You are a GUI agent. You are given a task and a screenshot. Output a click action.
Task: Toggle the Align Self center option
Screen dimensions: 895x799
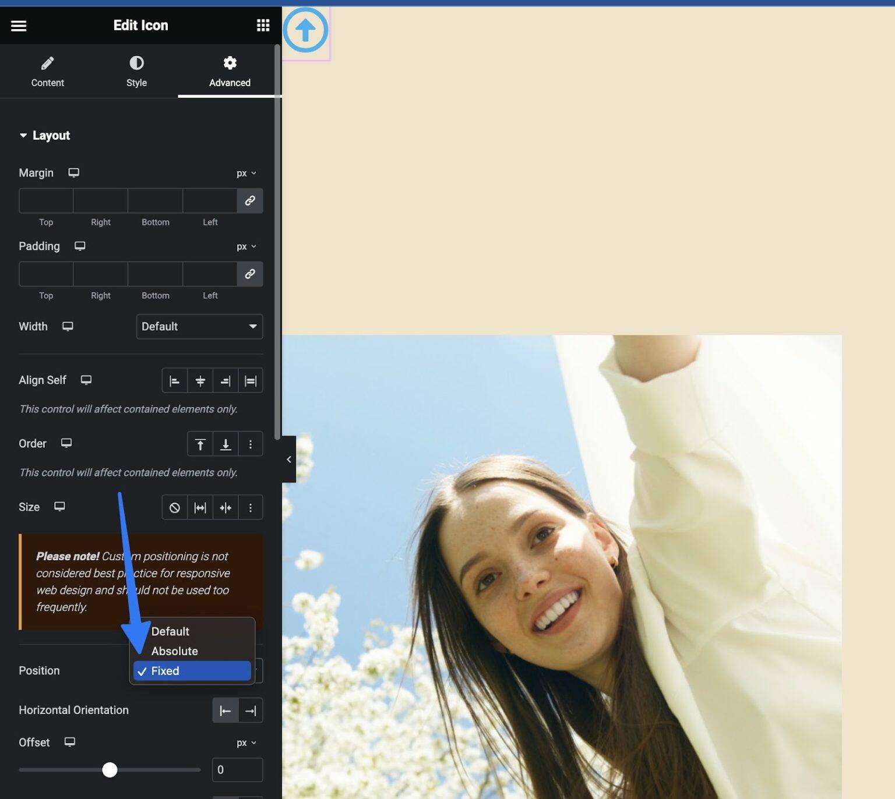200,380
